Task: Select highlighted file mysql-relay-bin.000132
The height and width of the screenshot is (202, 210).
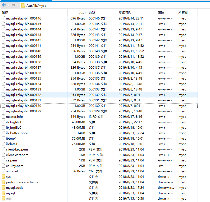Action: tap(24, 95)
